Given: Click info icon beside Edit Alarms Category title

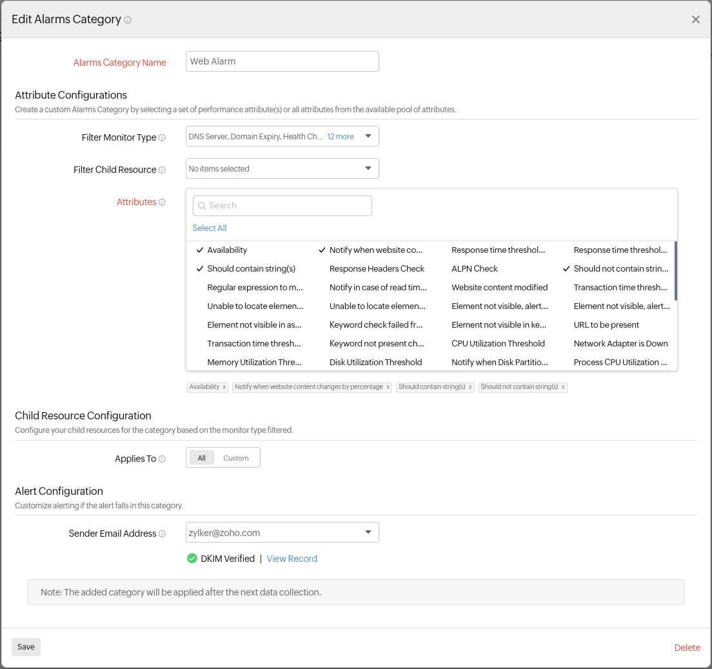Looking at the screenshot, I should [128, 20].
